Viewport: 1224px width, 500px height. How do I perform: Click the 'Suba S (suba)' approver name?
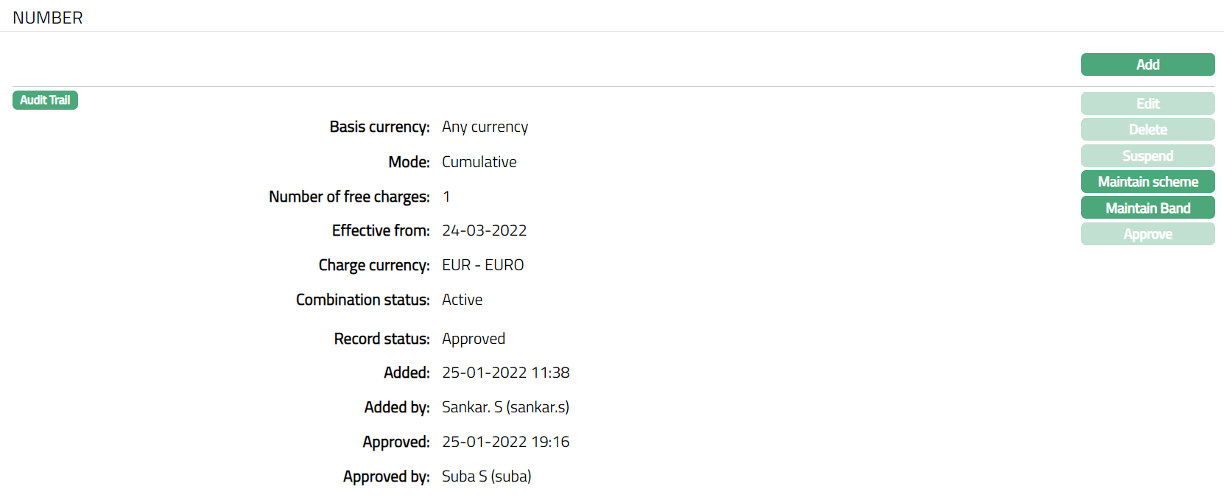[x=486, y=476]
